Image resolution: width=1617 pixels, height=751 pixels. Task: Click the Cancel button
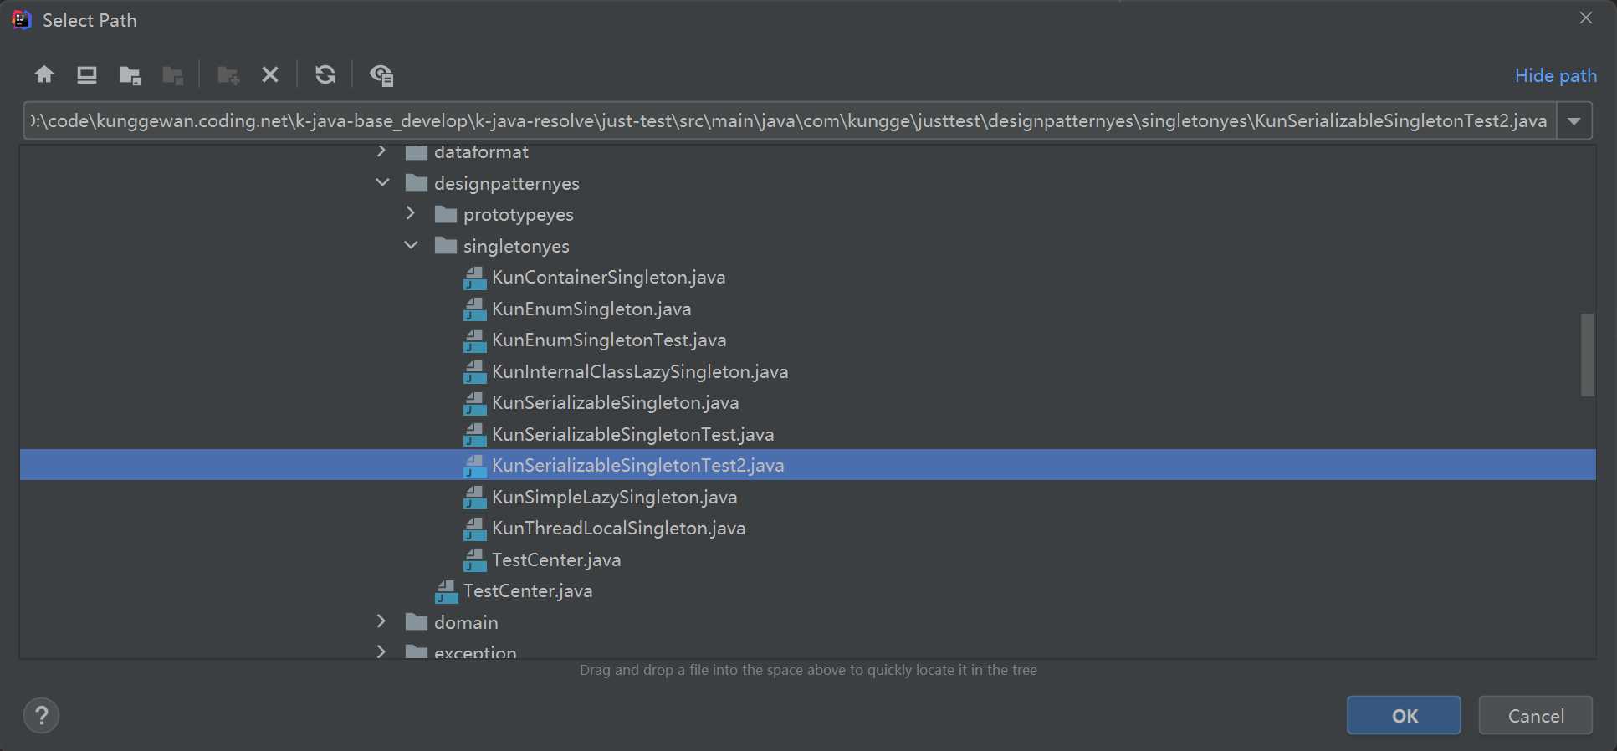1535,715
